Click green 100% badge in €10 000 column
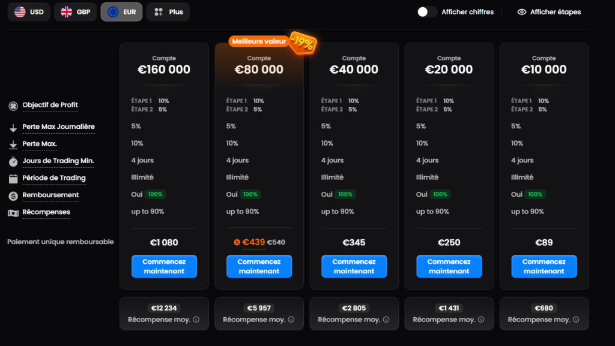The image size is (615, 346). point(535,194)
